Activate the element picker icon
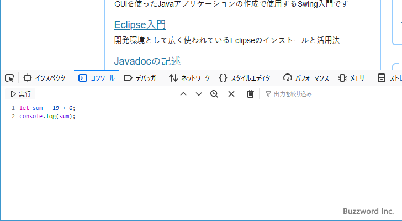The image size is (402, 221). (x=9, y=78)
